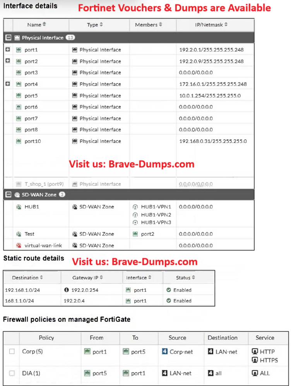Collapse the SD-WAN Zone section
Viewport: 291px width, 386px height.
point(8,195)
